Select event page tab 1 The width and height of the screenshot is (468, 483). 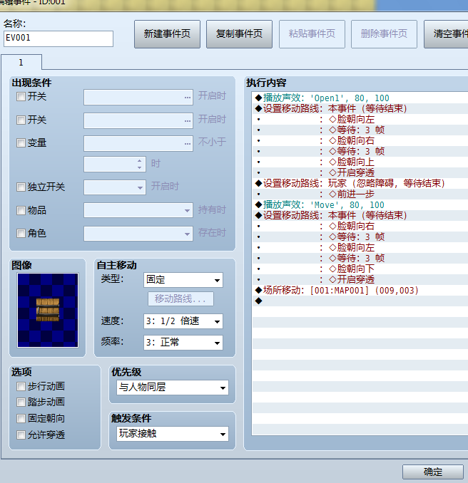[x=21, y=63]
